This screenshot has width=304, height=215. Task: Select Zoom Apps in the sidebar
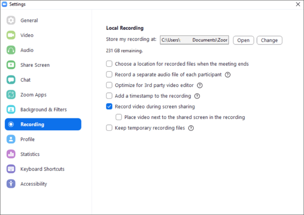(43, 95)
